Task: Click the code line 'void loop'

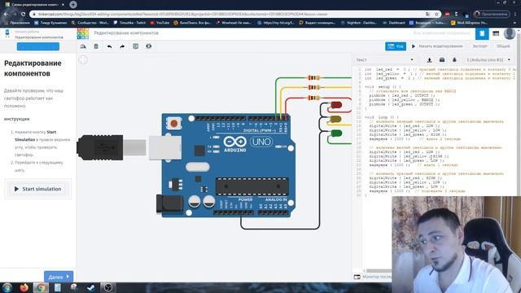Action: pyautogui.click(x=382, y=117)
